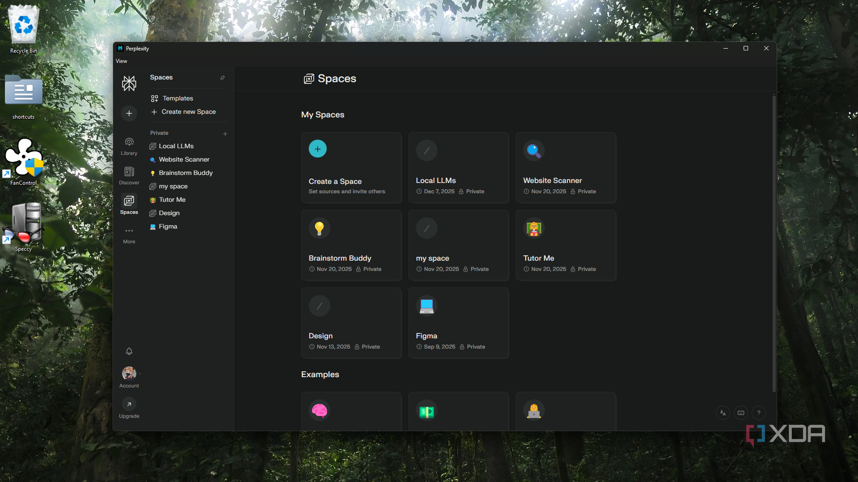The height and width of the screenshot is (482, 858).
Task: Click the Tutor Me teacher icon
Action: coord(534,228)
